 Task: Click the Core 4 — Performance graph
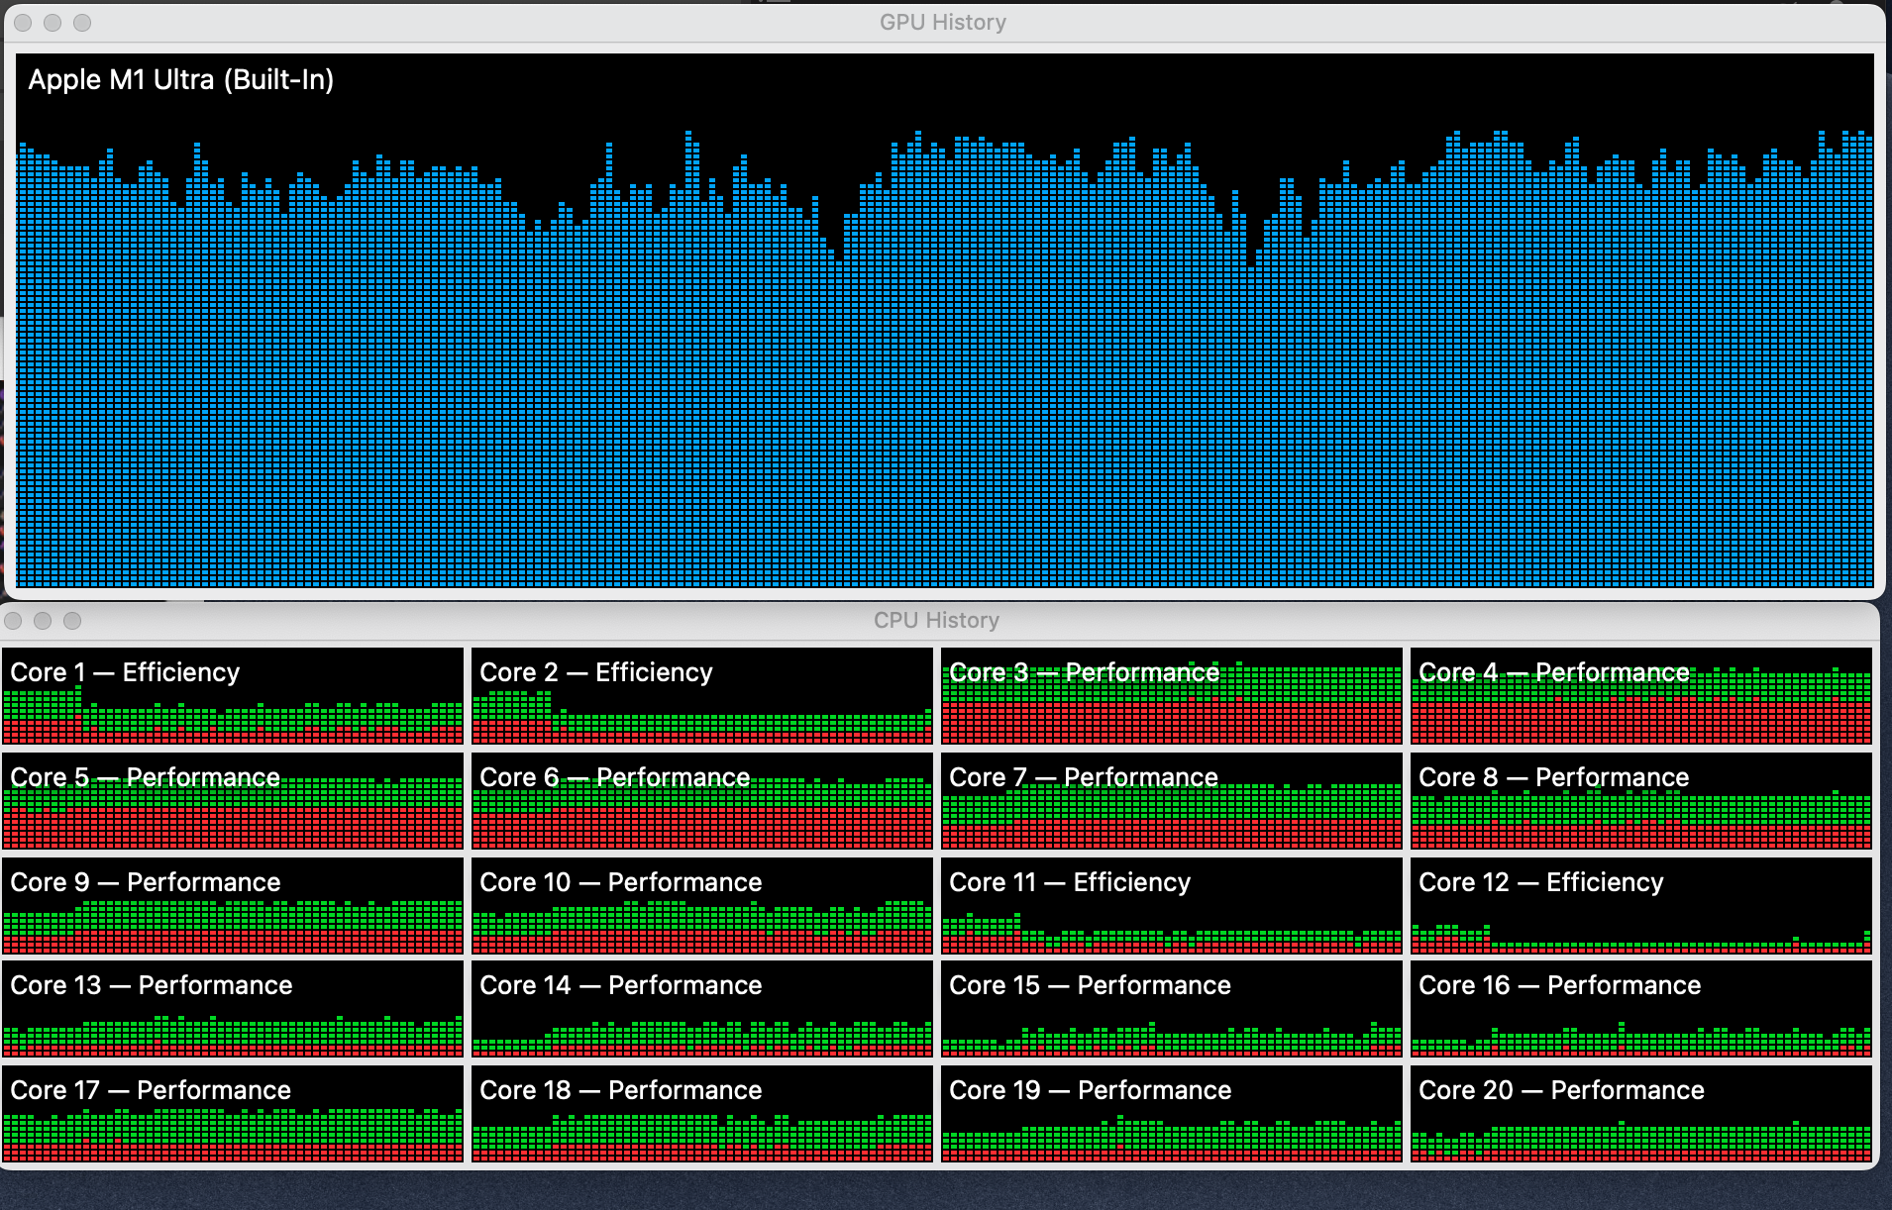[x=1641, y=695]
